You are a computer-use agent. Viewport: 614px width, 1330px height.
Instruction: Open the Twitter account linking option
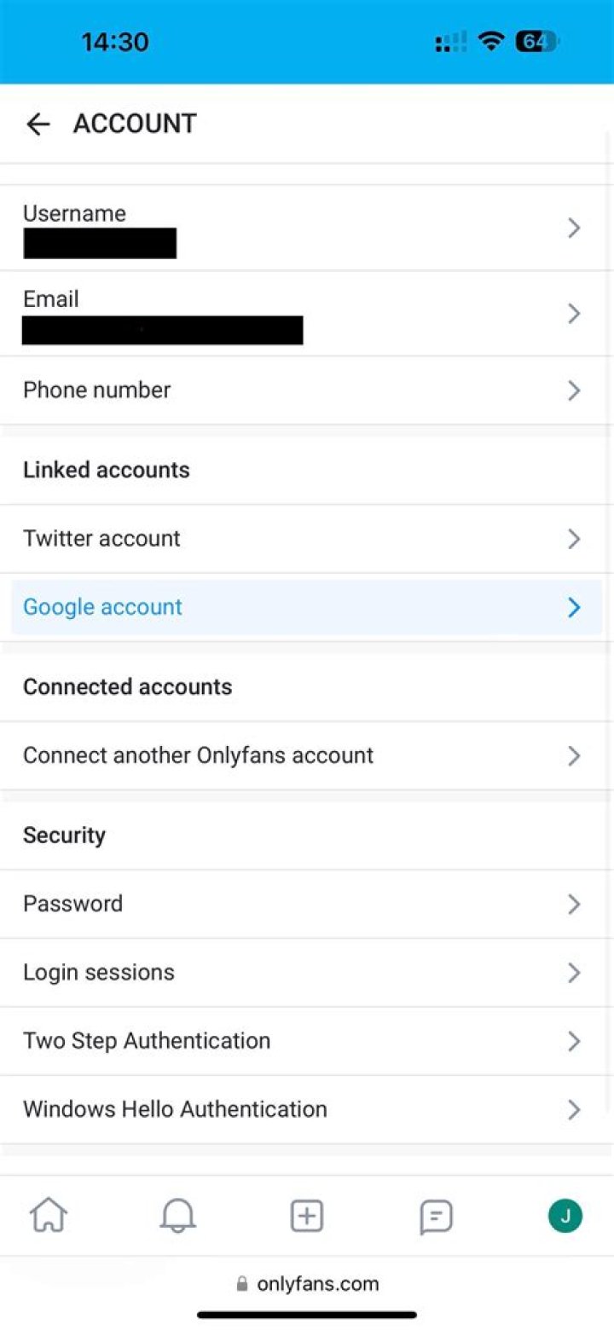coord(307,538)
